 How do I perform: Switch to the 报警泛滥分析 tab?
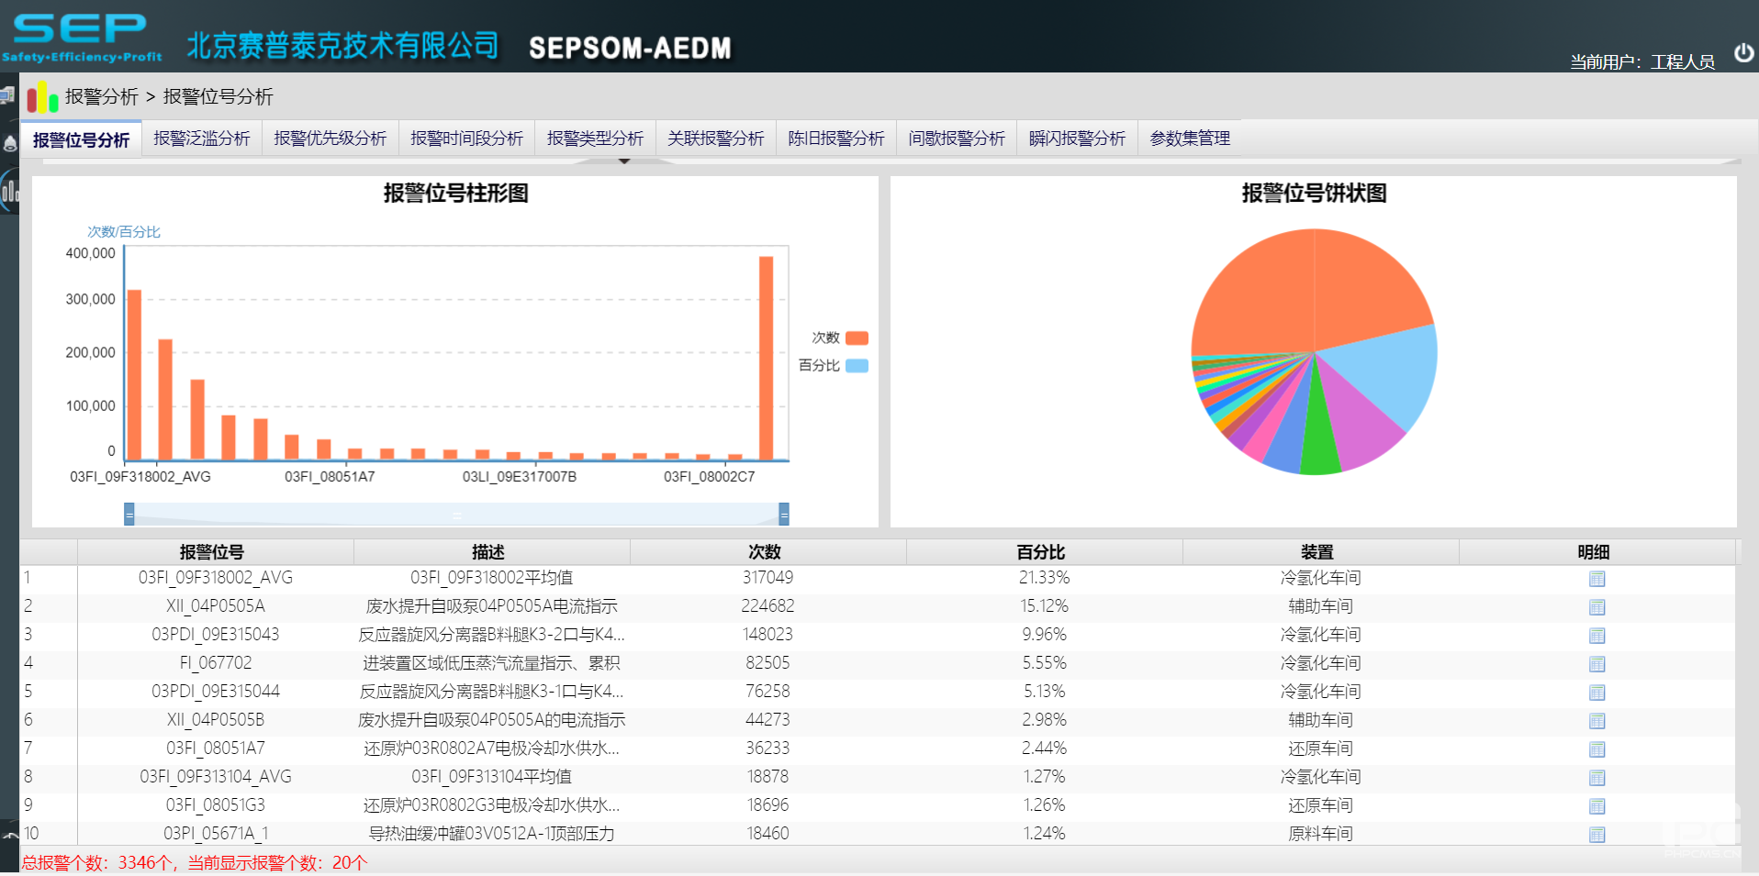pos(201,138)
